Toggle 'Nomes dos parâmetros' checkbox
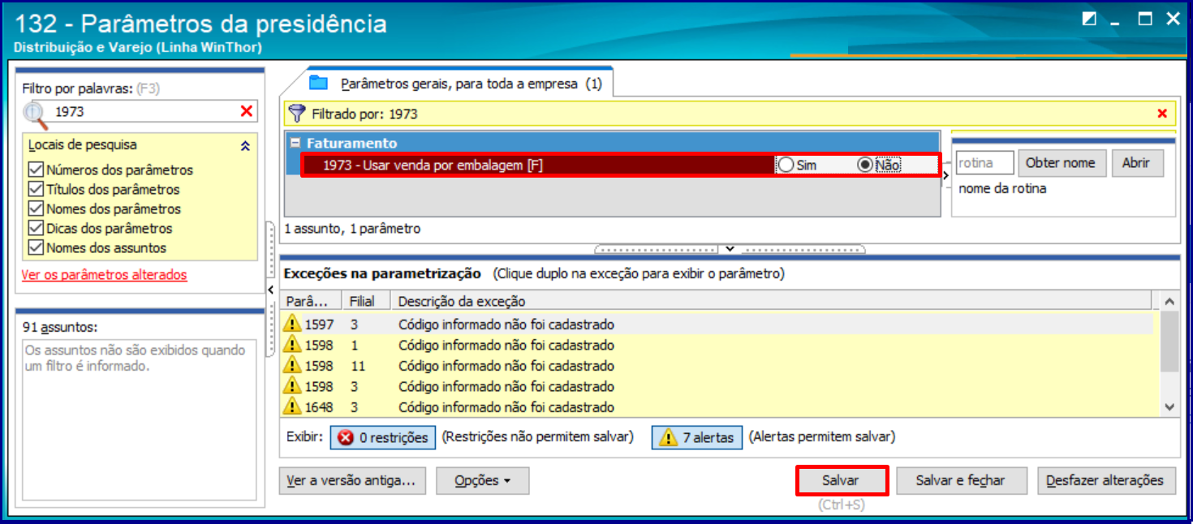The height and width of the screenshot is (524, 1193). [x=35, y=208]
